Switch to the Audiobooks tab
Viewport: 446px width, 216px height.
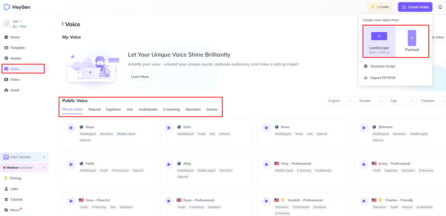pos(148,109)
